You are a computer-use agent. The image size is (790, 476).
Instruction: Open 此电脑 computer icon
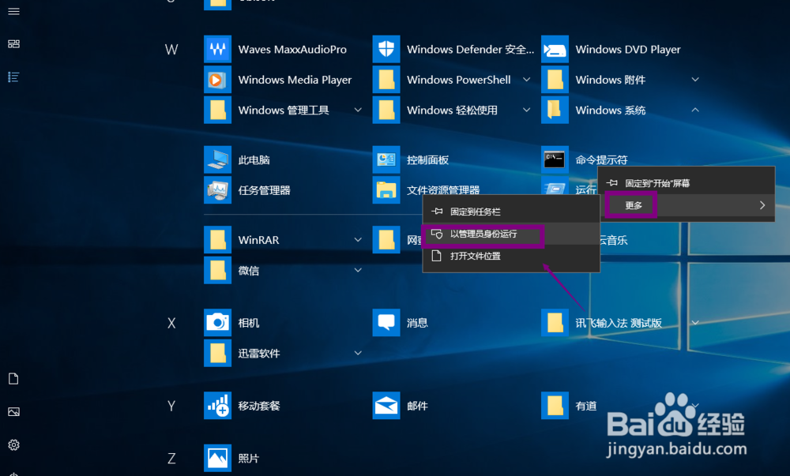(x=217, y=159)
